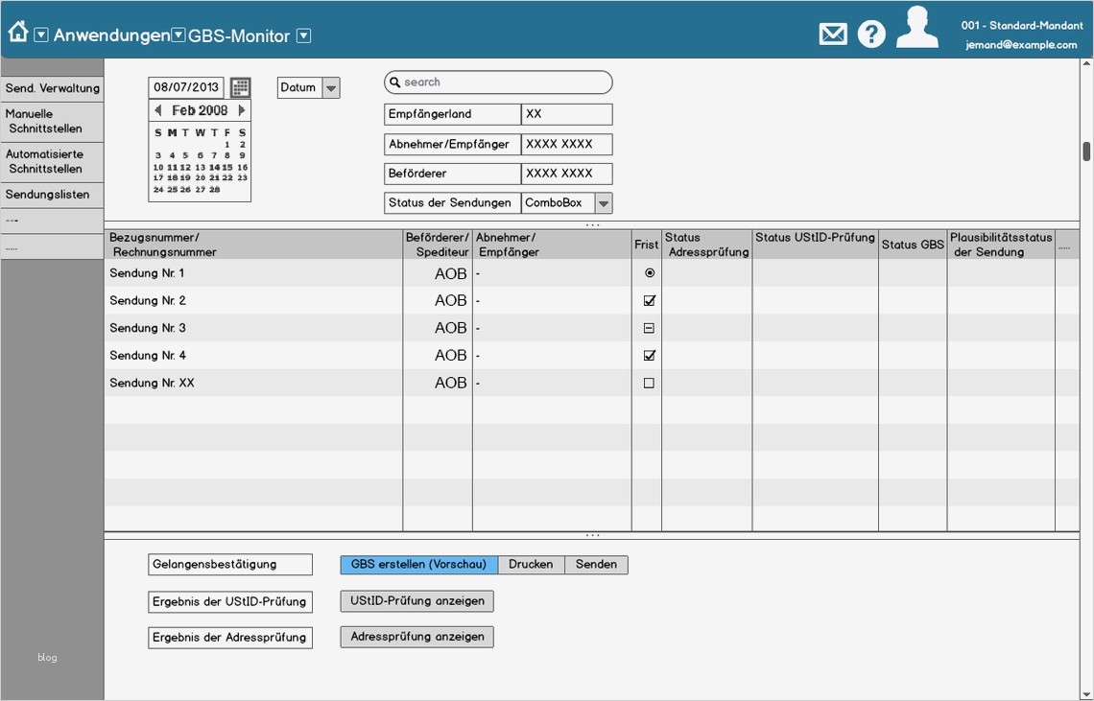Viewport: 1094px width, 701px height.
Task: Click splitter dots above the table
Action: 592,225
